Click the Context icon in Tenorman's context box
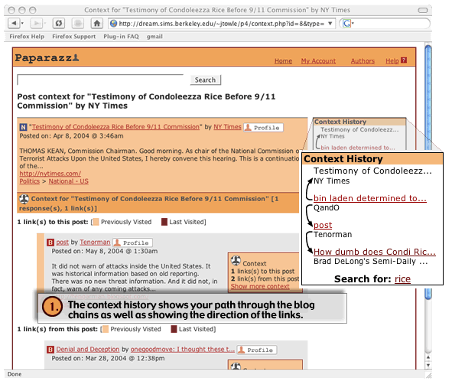 [x=236, y=260]
